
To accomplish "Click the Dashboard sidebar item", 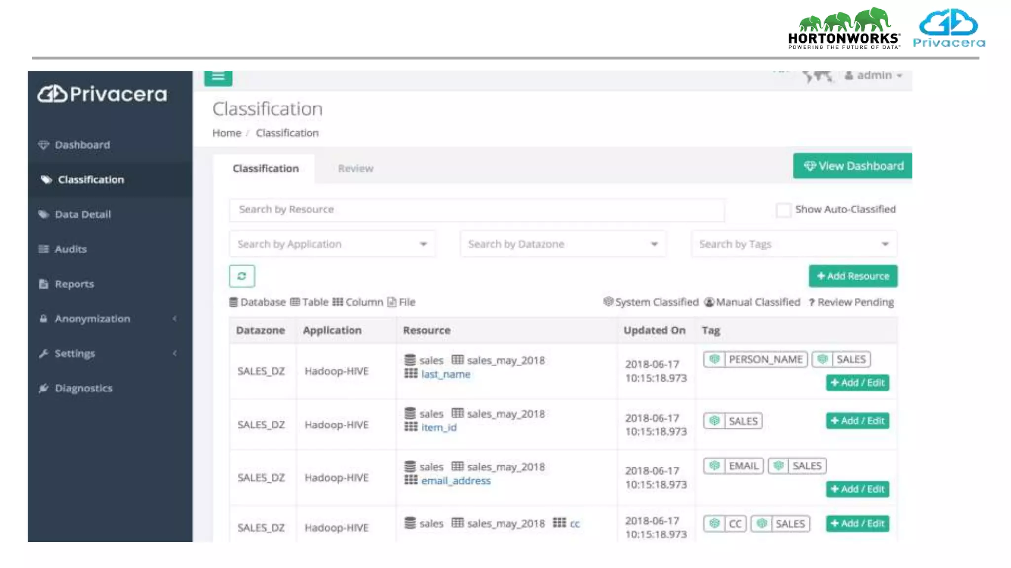I will [x=82, y=145].
